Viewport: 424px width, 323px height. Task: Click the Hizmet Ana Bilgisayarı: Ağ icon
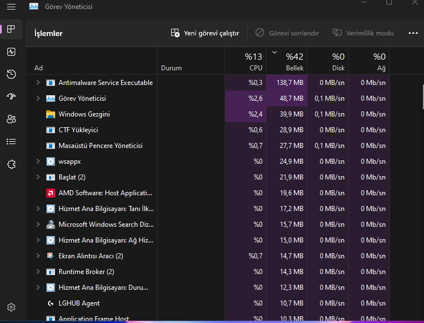click(51, 240)
